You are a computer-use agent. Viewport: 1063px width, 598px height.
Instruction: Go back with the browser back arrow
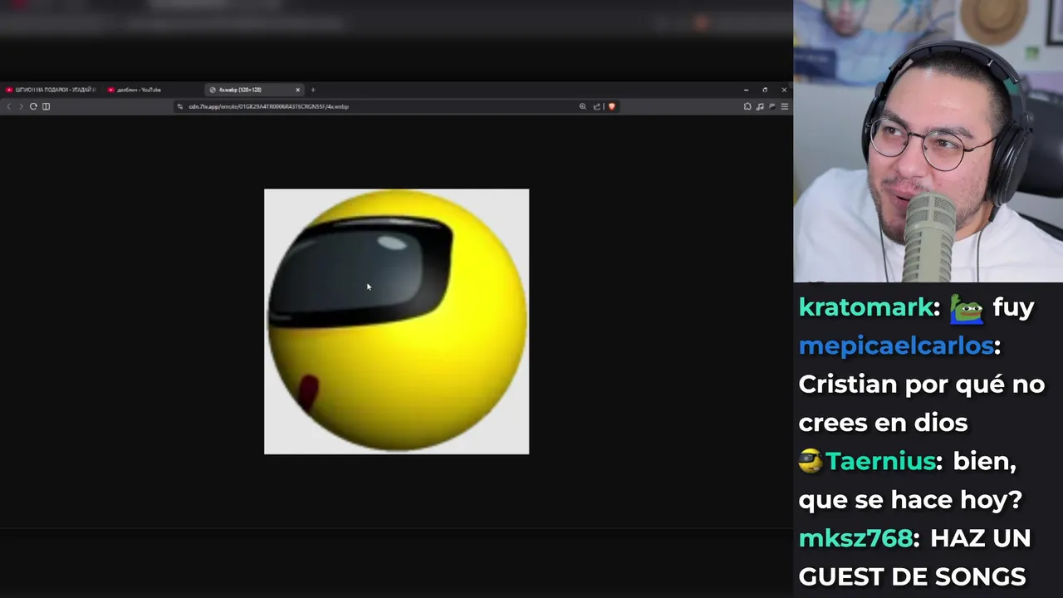pos(9,106)
